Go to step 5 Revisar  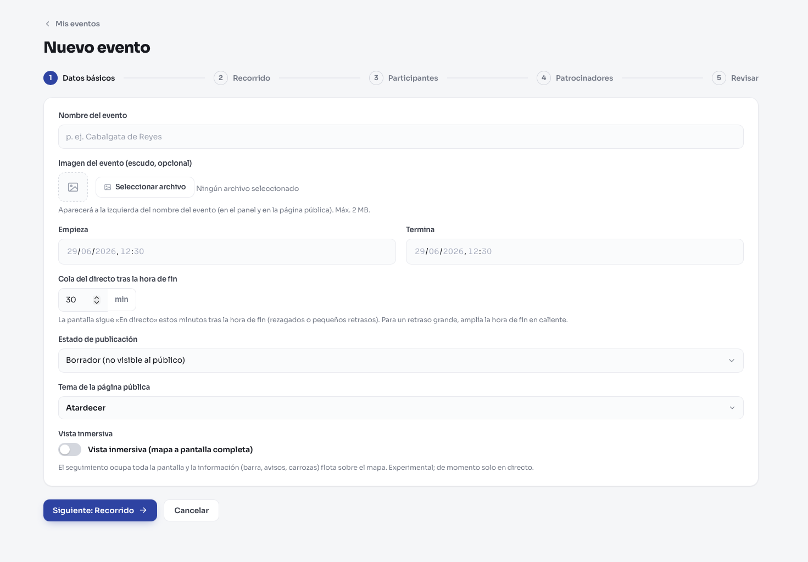pos(735,78)
